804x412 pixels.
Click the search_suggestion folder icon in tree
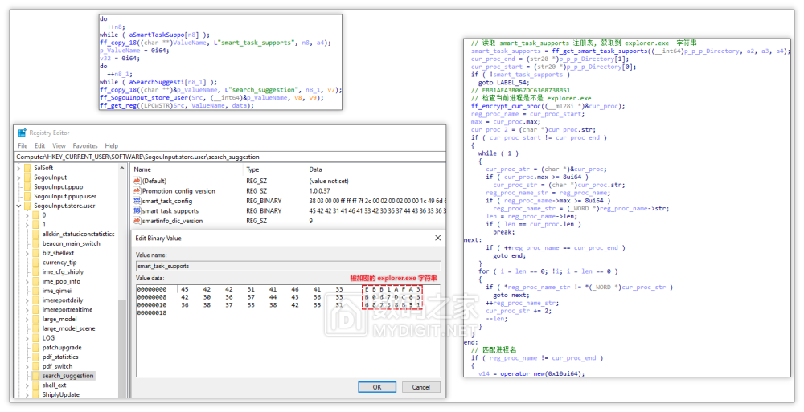click(x=36, y=376)
